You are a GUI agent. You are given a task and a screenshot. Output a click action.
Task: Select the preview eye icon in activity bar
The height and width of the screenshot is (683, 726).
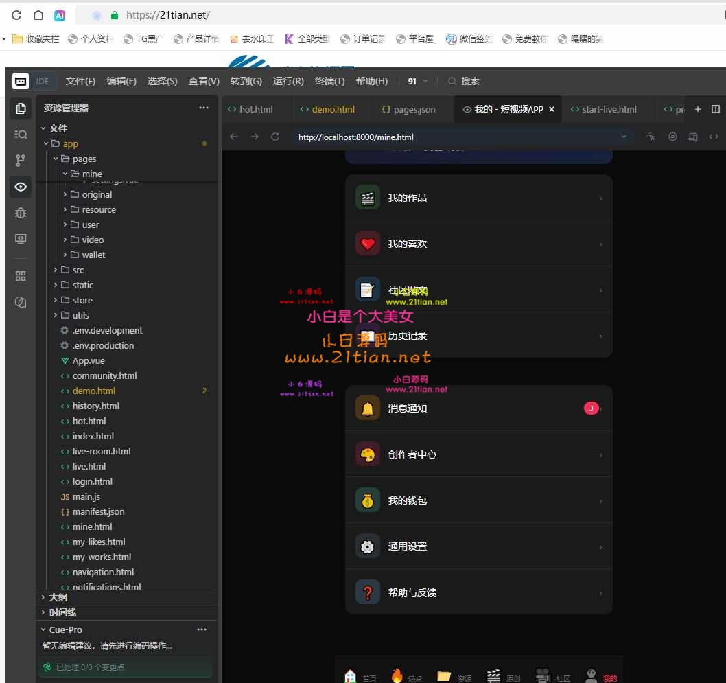[x=21, y=187]
